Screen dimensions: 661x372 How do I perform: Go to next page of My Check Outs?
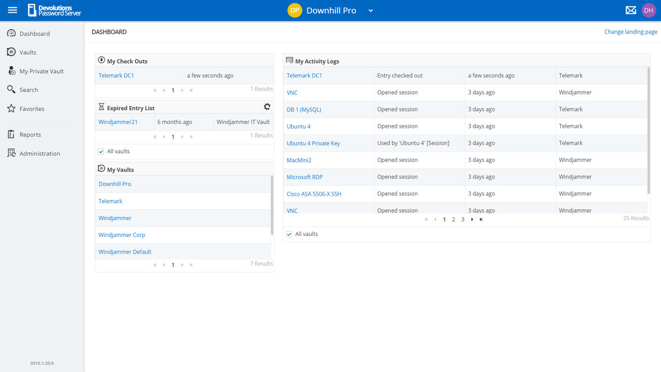pyautogui.click(x=182, y=90)
